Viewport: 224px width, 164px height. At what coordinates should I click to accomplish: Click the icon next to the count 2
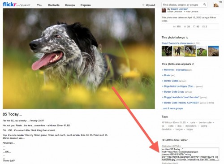tap(203, 26)
